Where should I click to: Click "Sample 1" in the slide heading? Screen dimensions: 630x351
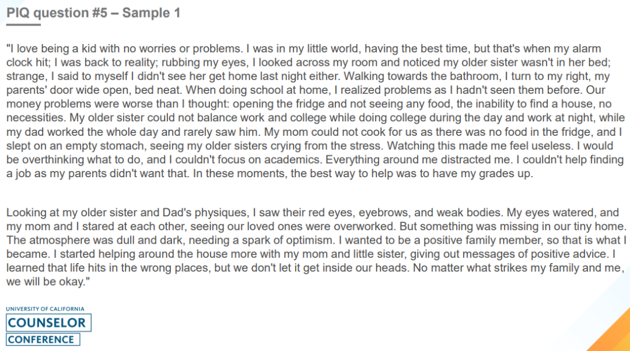[x=151, y=13]
